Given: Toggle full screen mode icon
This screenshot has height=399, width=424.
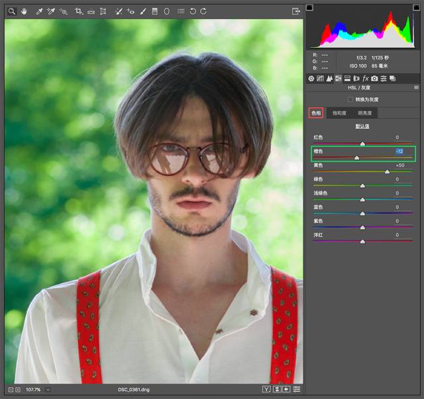Looking at the screenshot, I should point(296,11).
